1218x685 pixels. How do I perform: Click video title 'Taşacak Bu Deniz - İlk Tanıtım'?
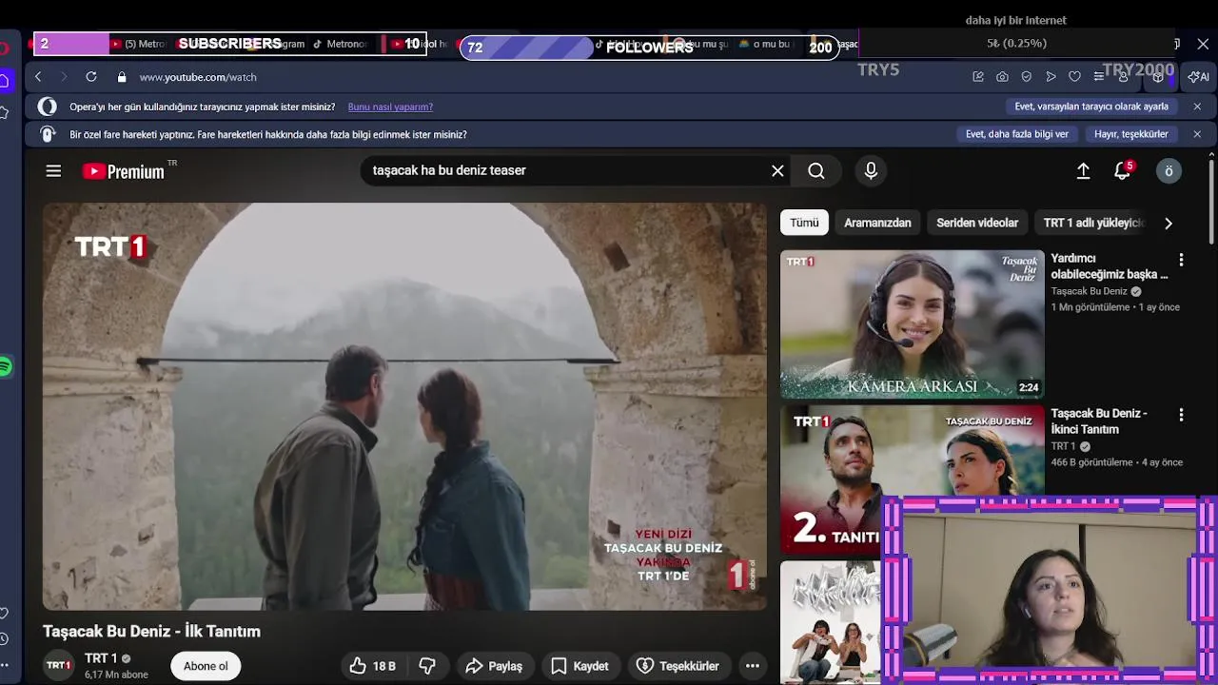151,631
